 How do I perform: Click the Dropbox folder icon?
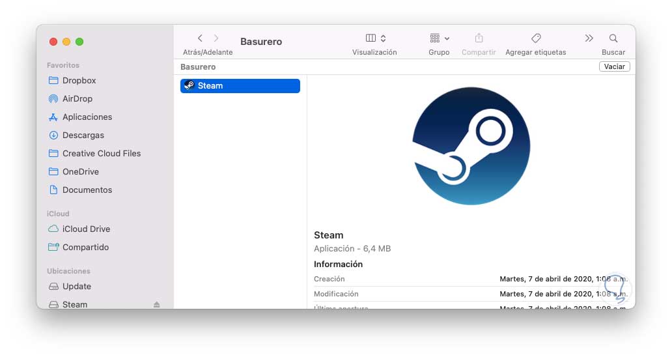[x=53, y=81]
